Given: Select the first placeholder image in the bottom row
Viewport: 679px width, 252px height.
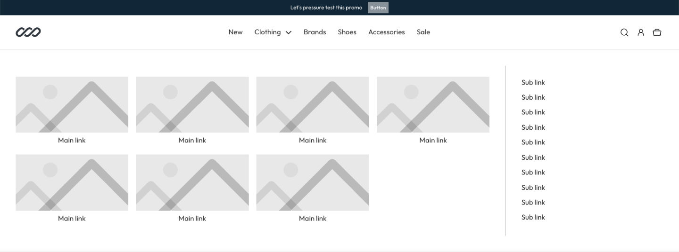Looking at the screenshot, I should click(x=72, y=182).
